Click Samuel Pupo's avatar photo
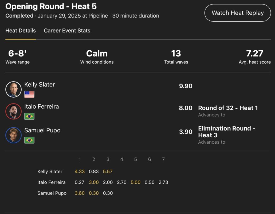This screenshot has height=214, width=275. [x=13, y=135]
